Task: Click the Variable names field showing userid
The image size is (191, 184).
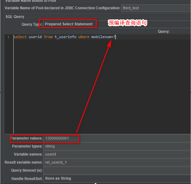Action: click(117, 154)
